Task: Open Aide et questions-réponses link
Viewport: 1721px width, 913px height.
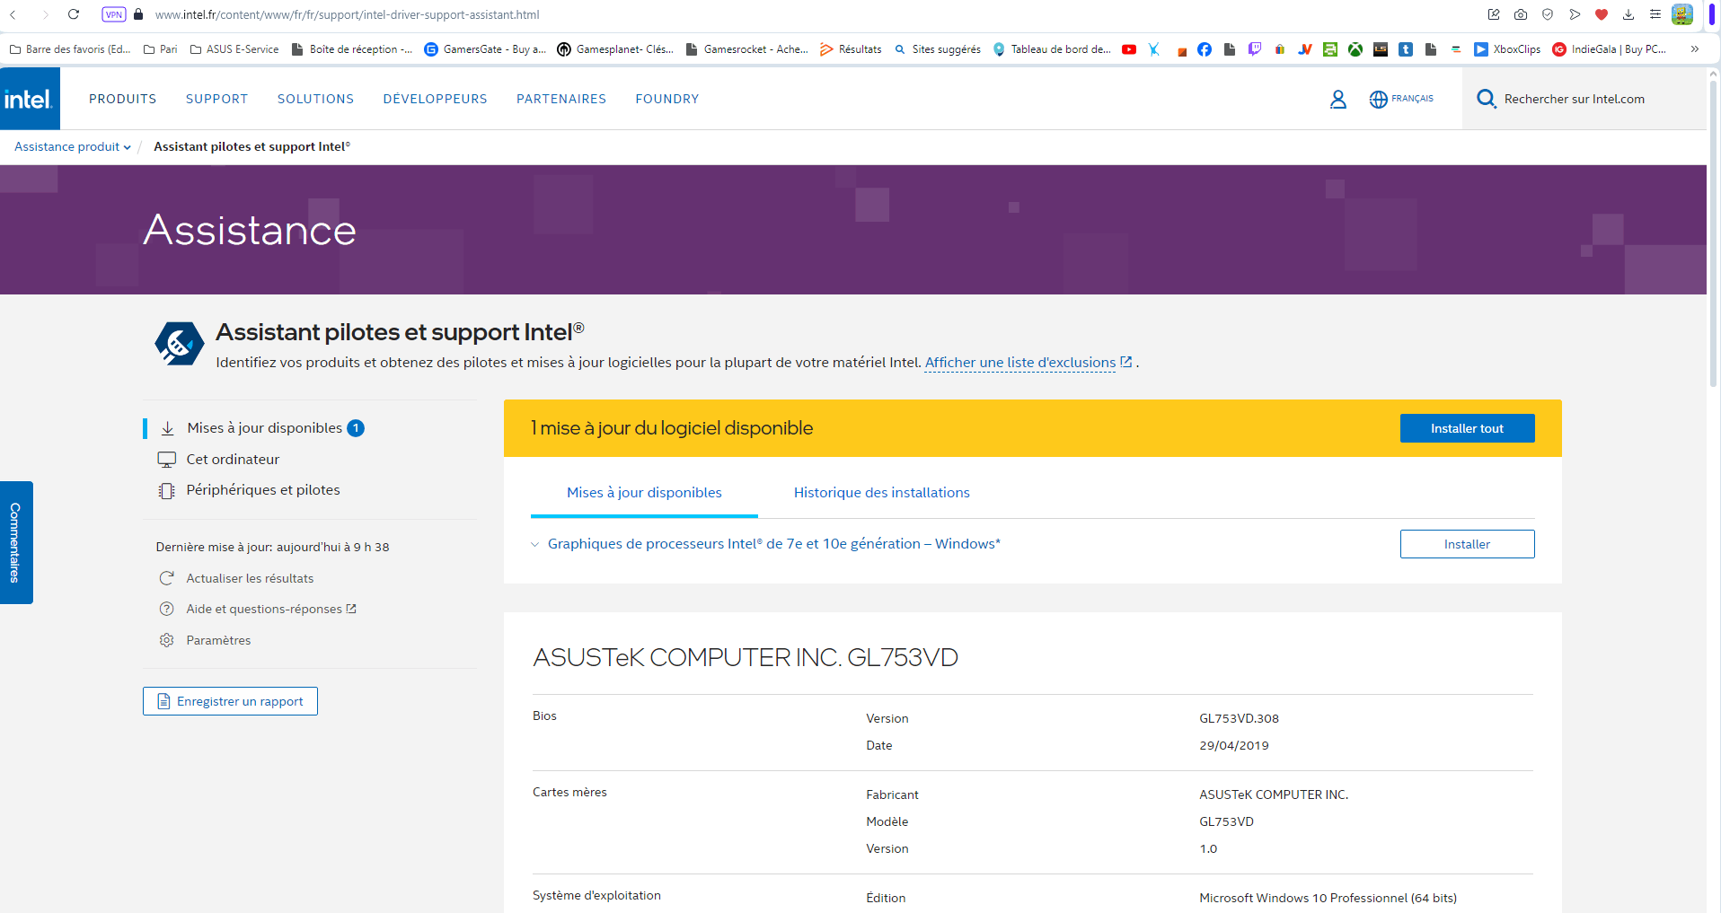Action: coord(258,609)
